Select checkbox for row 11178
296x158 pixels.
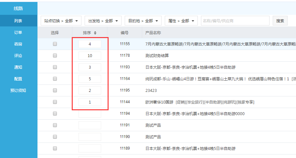pos(55,55)
